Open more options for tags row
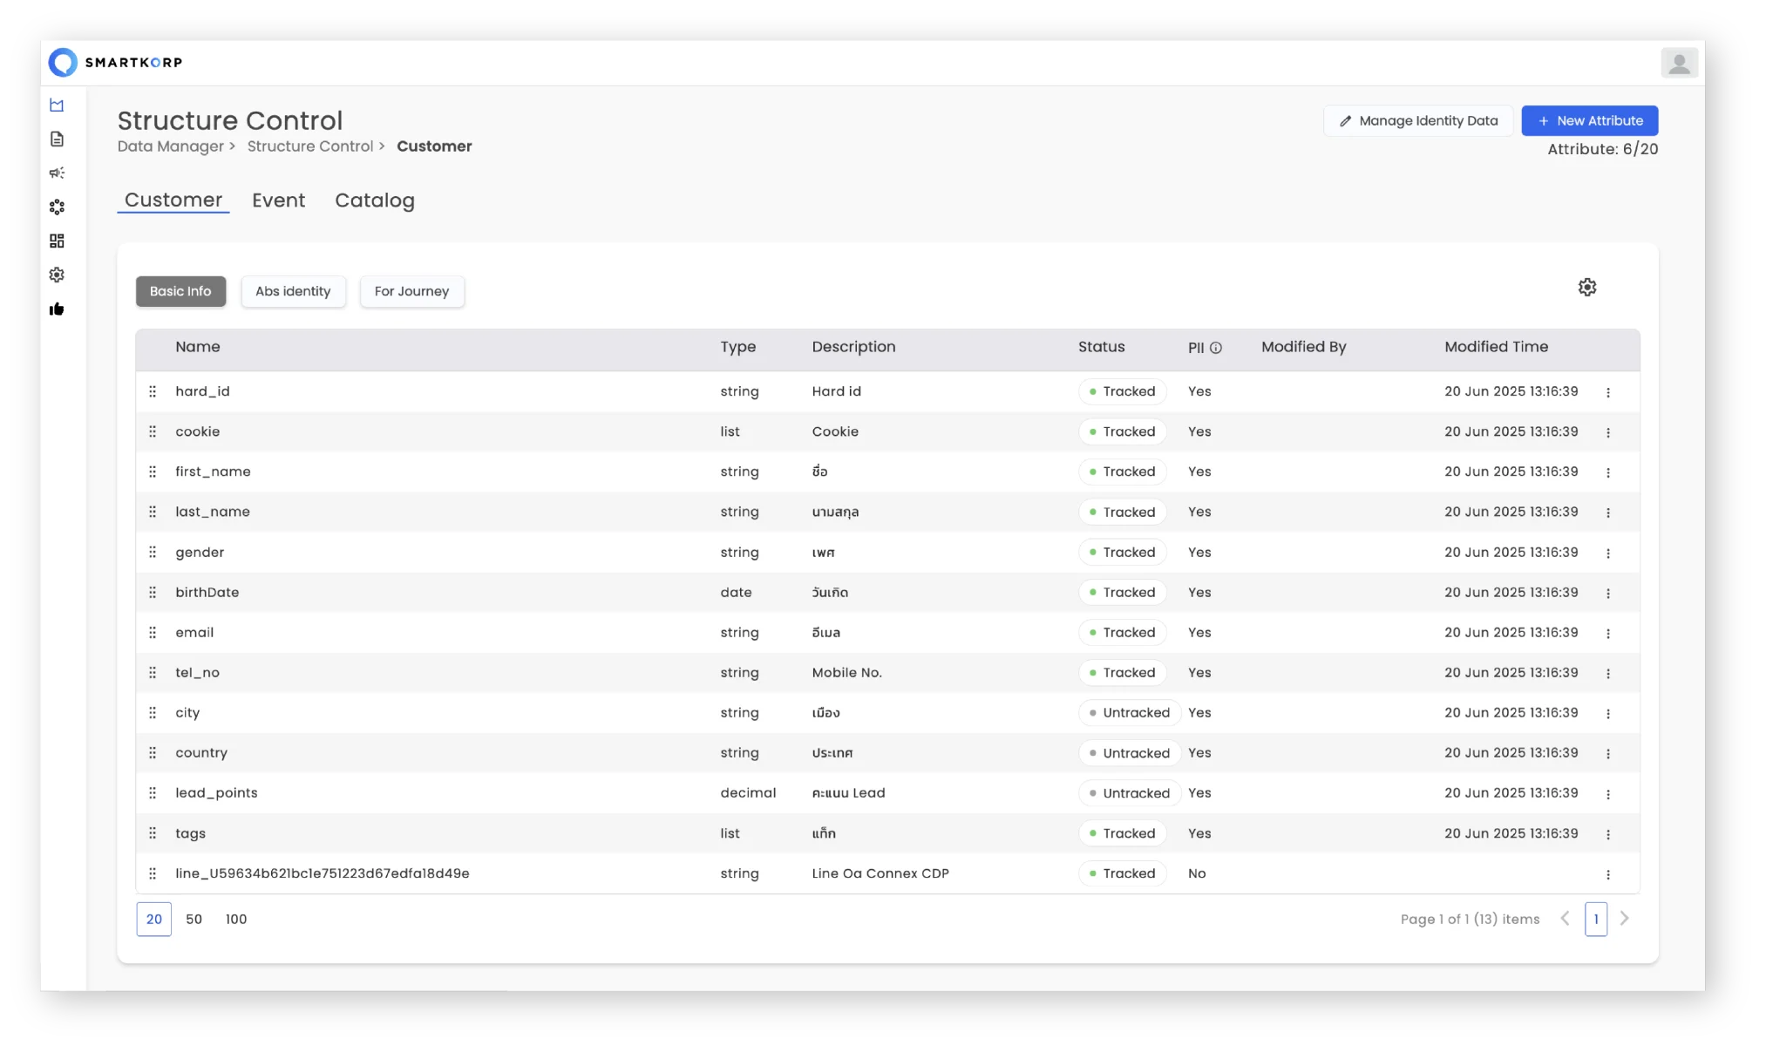The image size is (1766, 1046). pyautogui.click(x=1608, y=834)
